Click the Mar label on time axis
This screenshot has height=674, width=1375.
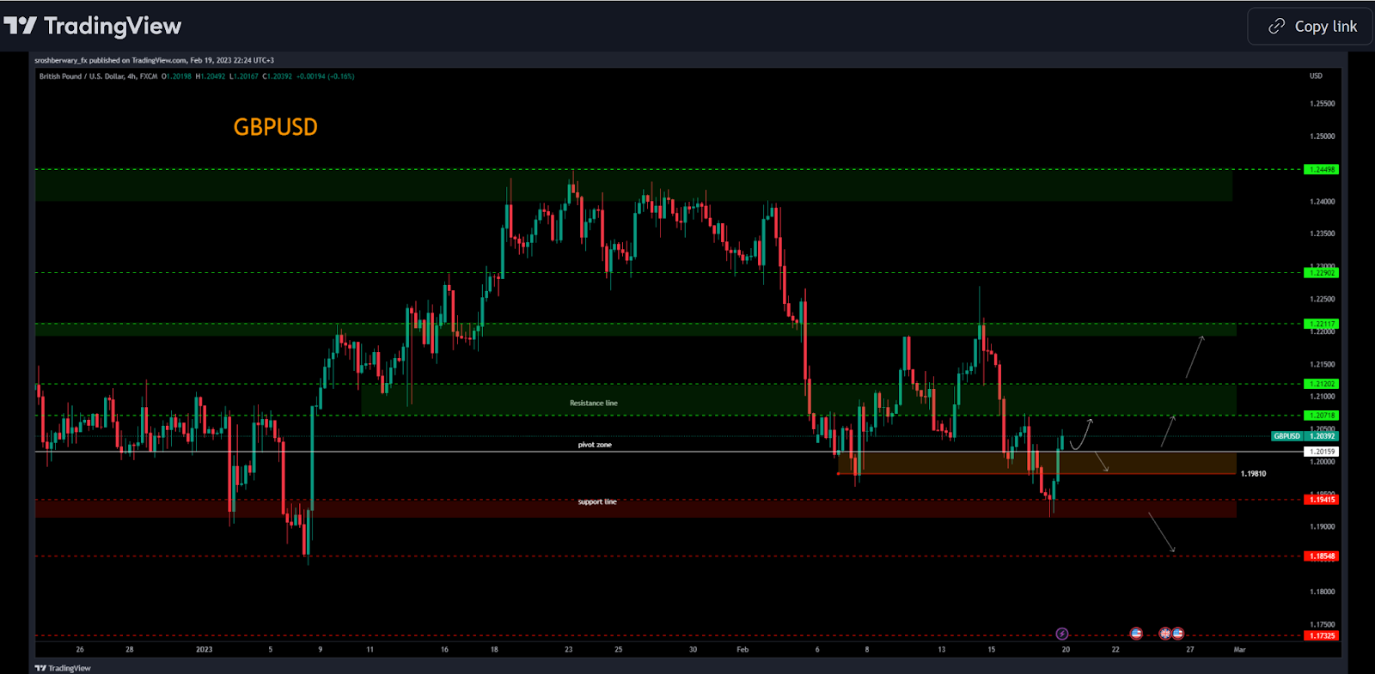click(x=1239, y=650)
